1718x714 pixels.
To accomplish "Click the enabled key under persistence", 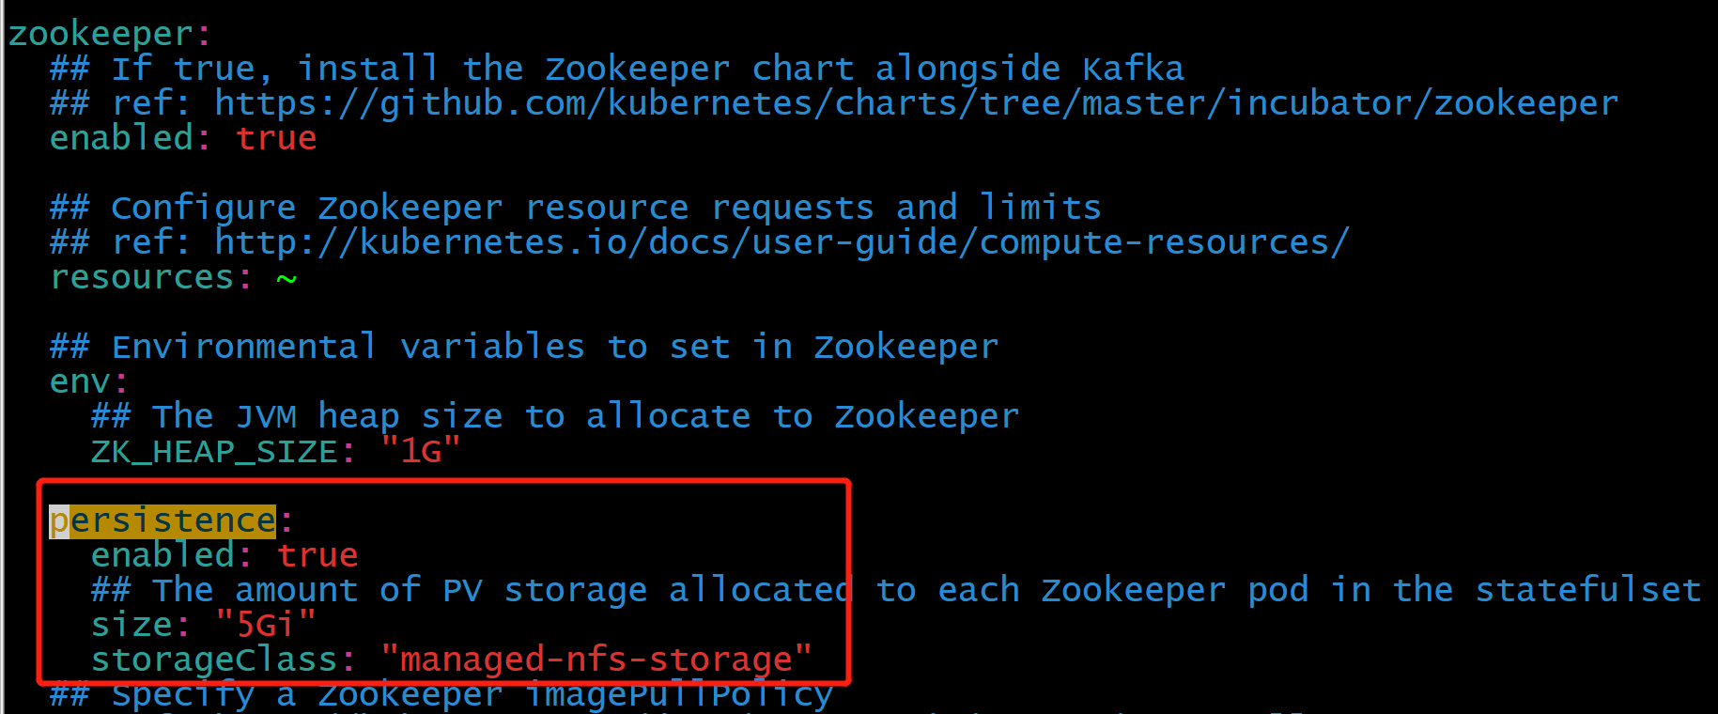I will click(163, 555).
